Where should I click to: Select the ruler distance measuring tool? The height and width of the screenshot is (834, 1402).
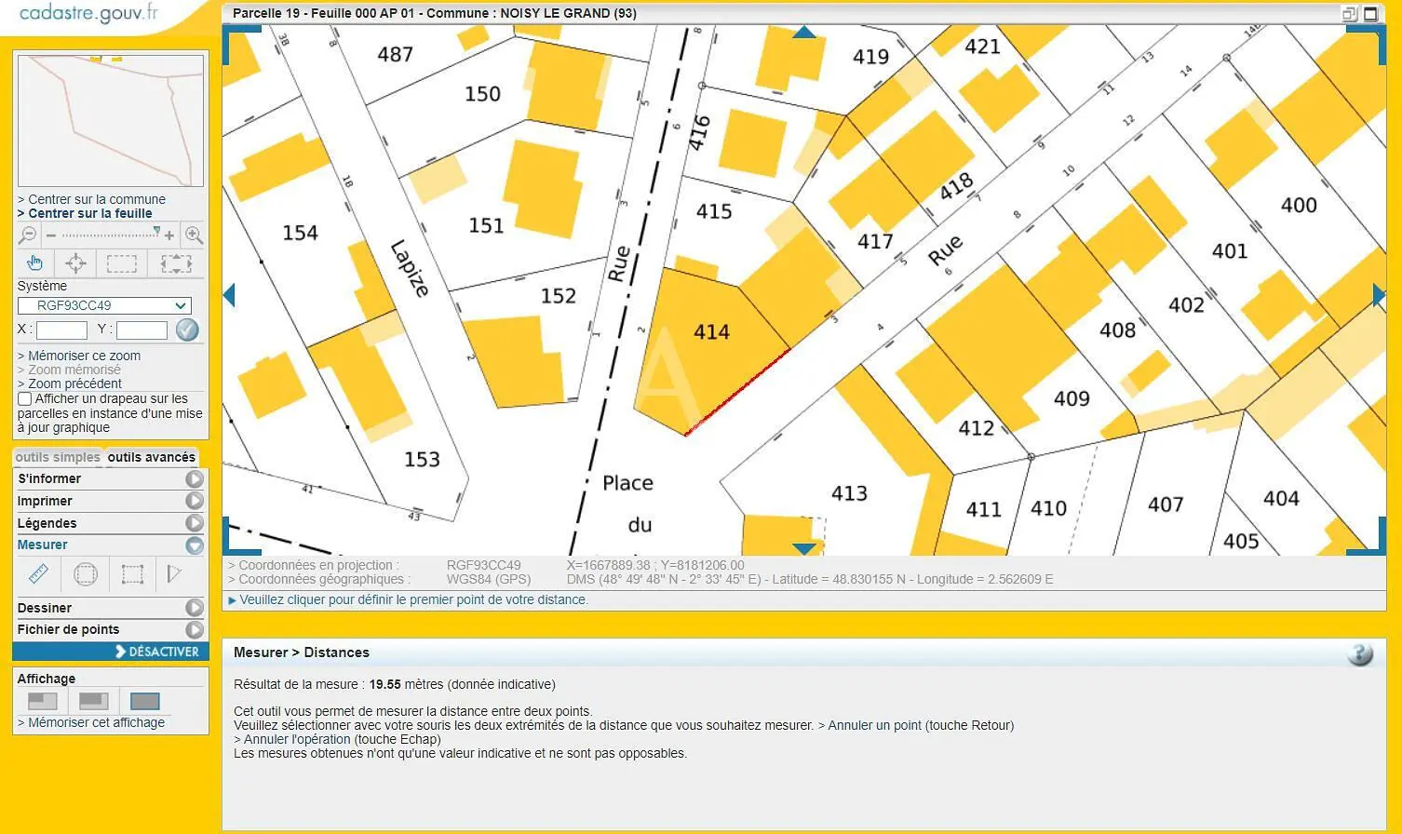click(38, 574)
